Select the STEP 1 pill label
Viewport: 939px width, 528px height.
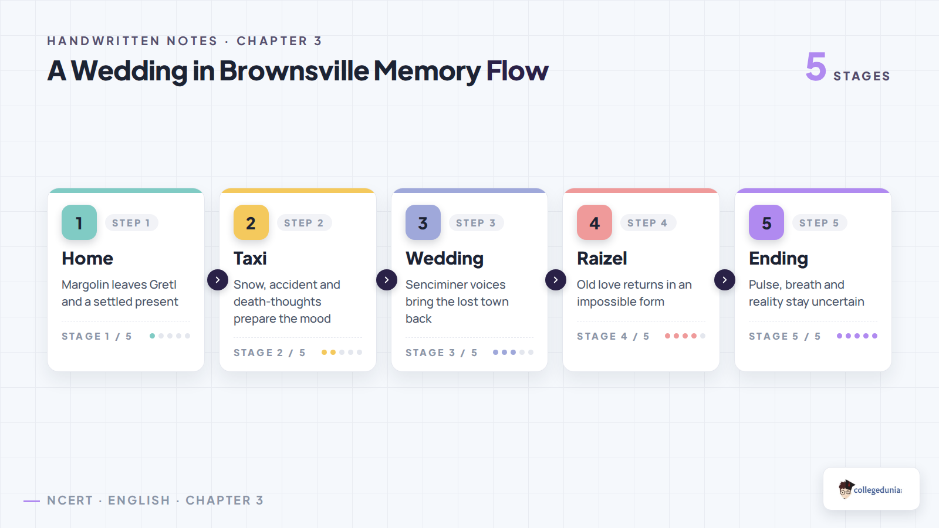131,223
